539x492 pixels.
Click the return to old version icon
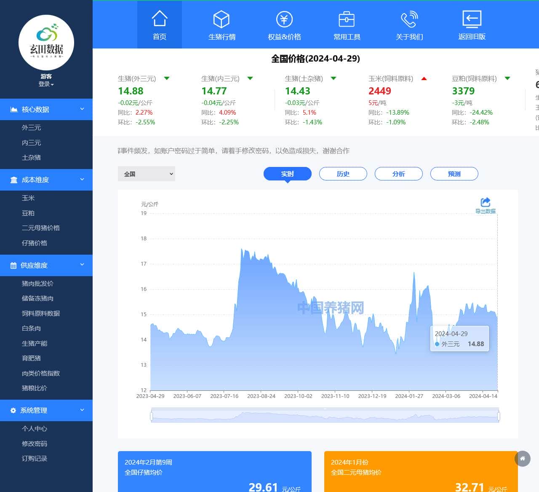click(472, 19)
